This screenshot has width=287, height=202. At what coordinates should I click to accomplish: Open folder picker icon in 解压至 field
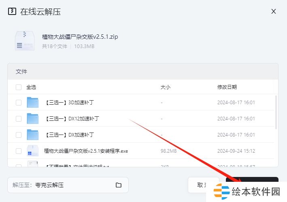point(119,185)
